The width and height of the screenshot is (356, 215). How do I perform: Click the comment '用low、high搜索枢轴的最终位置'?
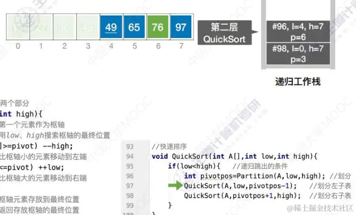point(55,135)
